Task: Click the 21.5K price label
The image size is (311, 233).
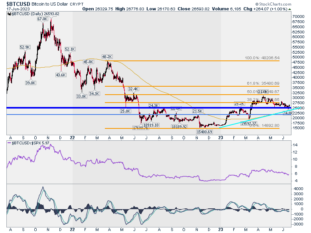Action: pyautogui.click(x=197, y=111)
